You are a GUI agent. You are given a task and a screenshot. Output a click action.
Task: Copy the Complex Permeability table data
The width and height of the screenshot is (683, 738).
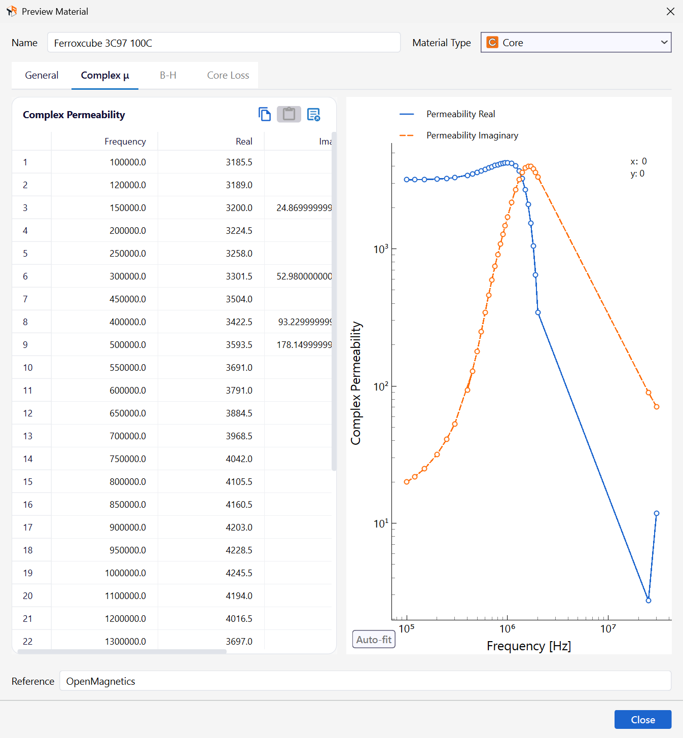coord(265,114)
